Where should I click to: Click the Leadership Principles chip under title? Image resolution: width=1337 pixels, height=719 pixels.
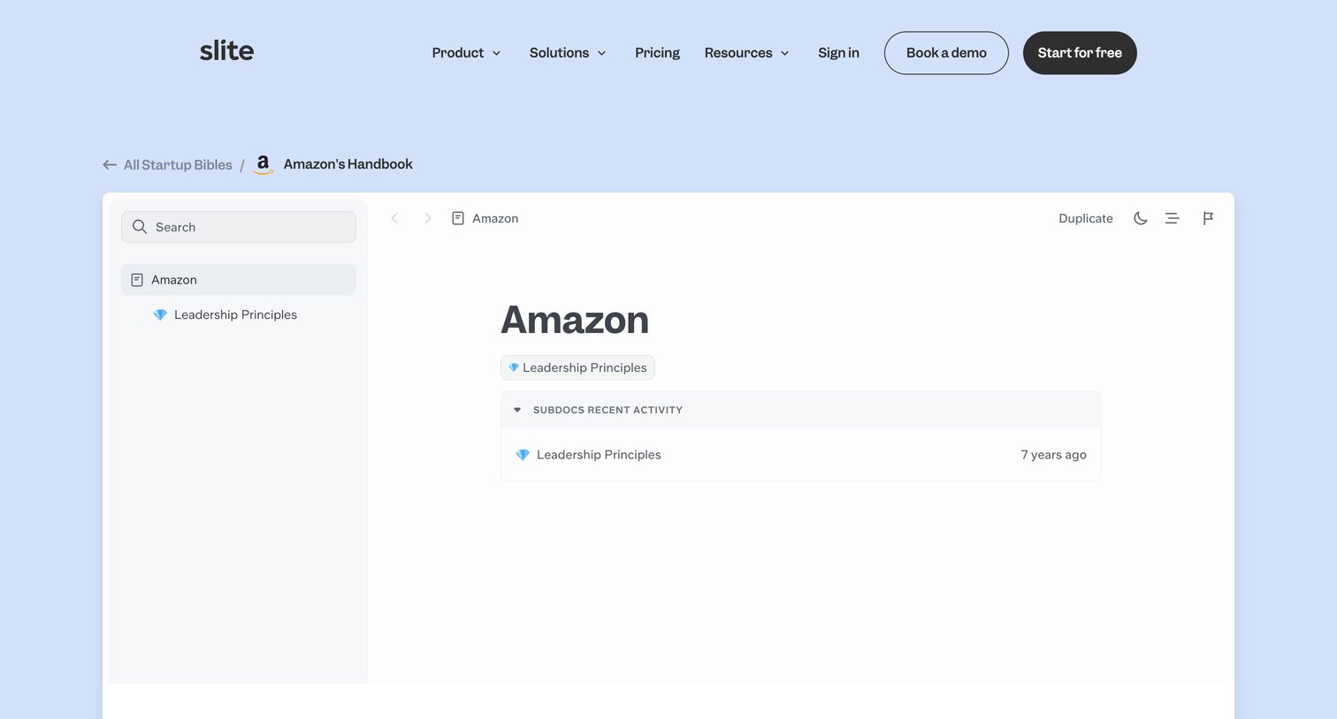[x=577, y=367]
